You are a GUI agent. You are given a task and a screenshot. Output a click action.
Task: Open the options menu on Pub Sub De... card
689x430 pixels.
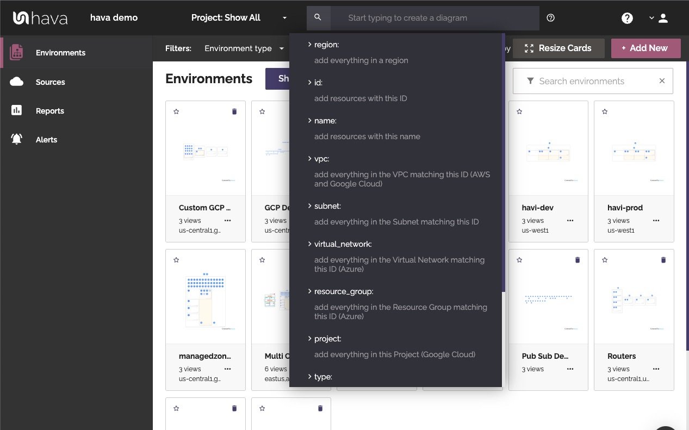click(x=570, y=369)
